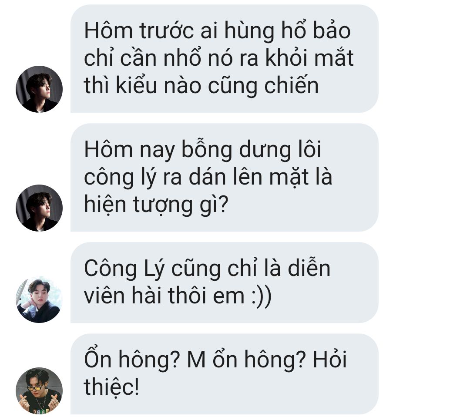This screenshot has height=417, width=470.
Task: Select the 'Công Lý cũng chỉ là diễn viên' bubble
Action: point(224,282)
